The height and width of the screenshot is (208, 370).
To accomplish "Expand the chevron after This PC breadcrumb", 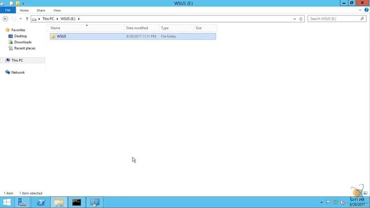I will pyautogui.click(x=57, y=19).
